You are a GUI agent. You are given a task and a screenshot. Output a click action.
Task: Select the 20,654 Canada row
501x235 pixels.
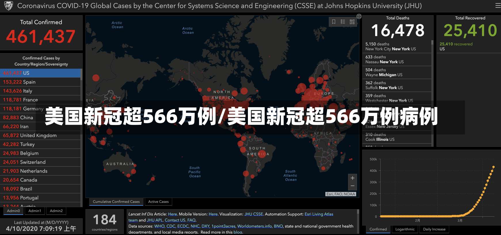[x=40, y=180]
